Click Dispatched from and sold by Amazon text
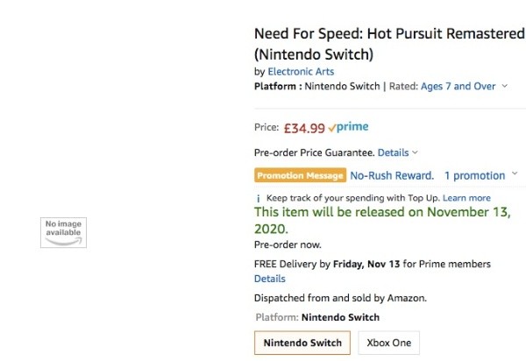526x361 pixels. (340, 297)
